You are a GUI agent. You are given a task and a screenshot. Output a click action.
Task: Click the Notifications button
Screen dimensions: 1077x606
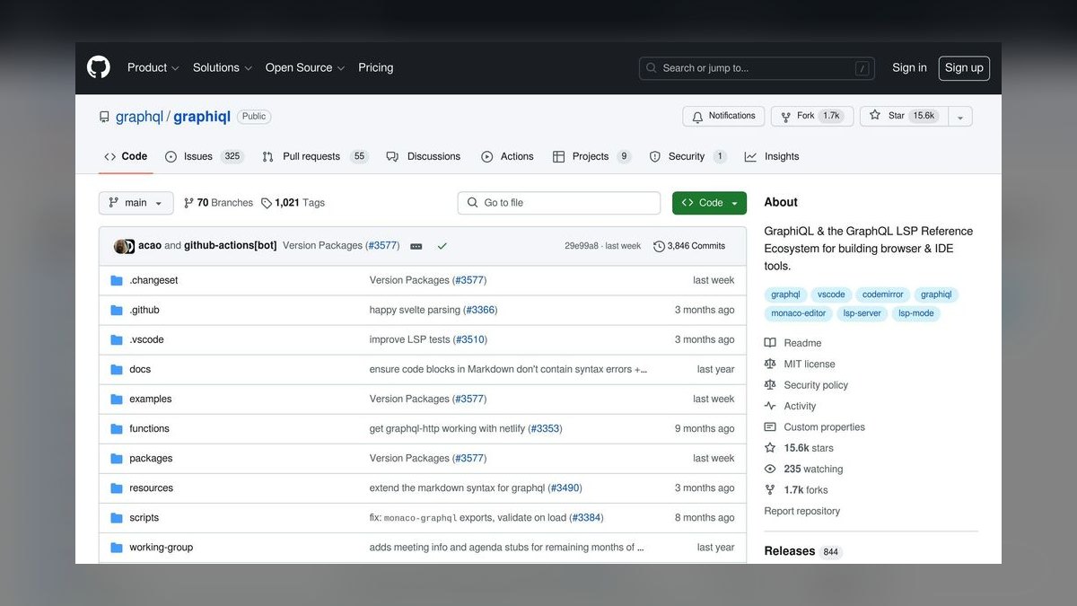tap(723, 117)
